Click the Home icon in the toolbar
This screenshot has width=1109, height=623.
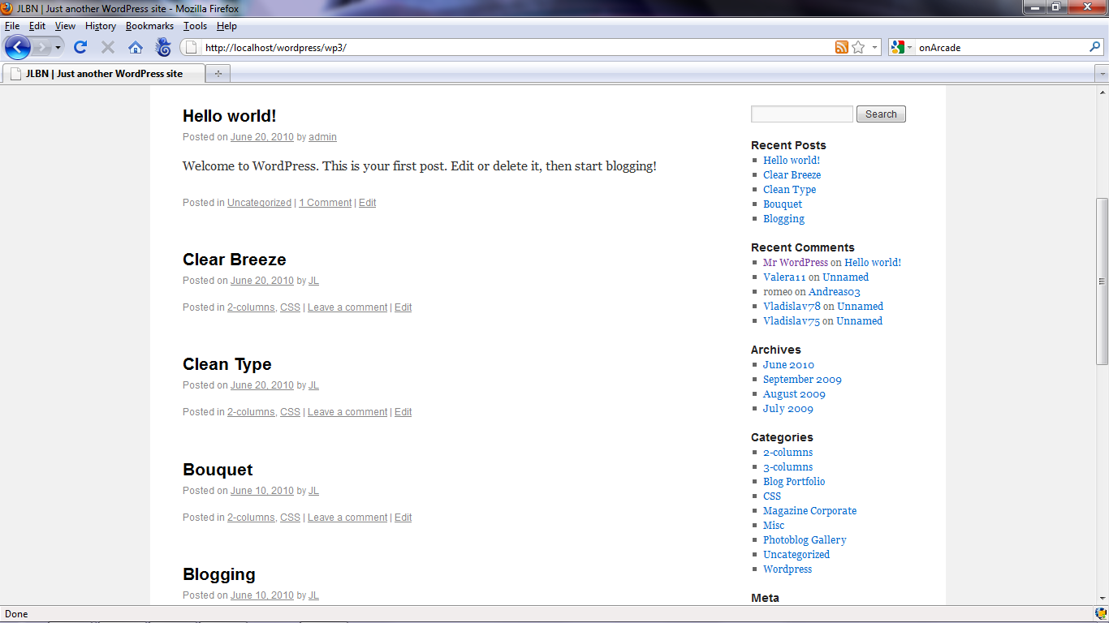pos(136,47)
